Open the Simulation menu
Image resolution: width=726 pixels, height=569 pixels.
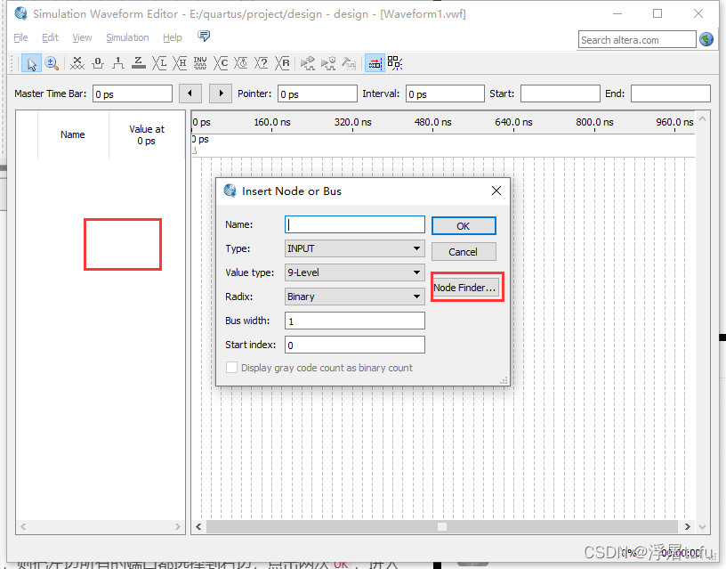(127, 37)
